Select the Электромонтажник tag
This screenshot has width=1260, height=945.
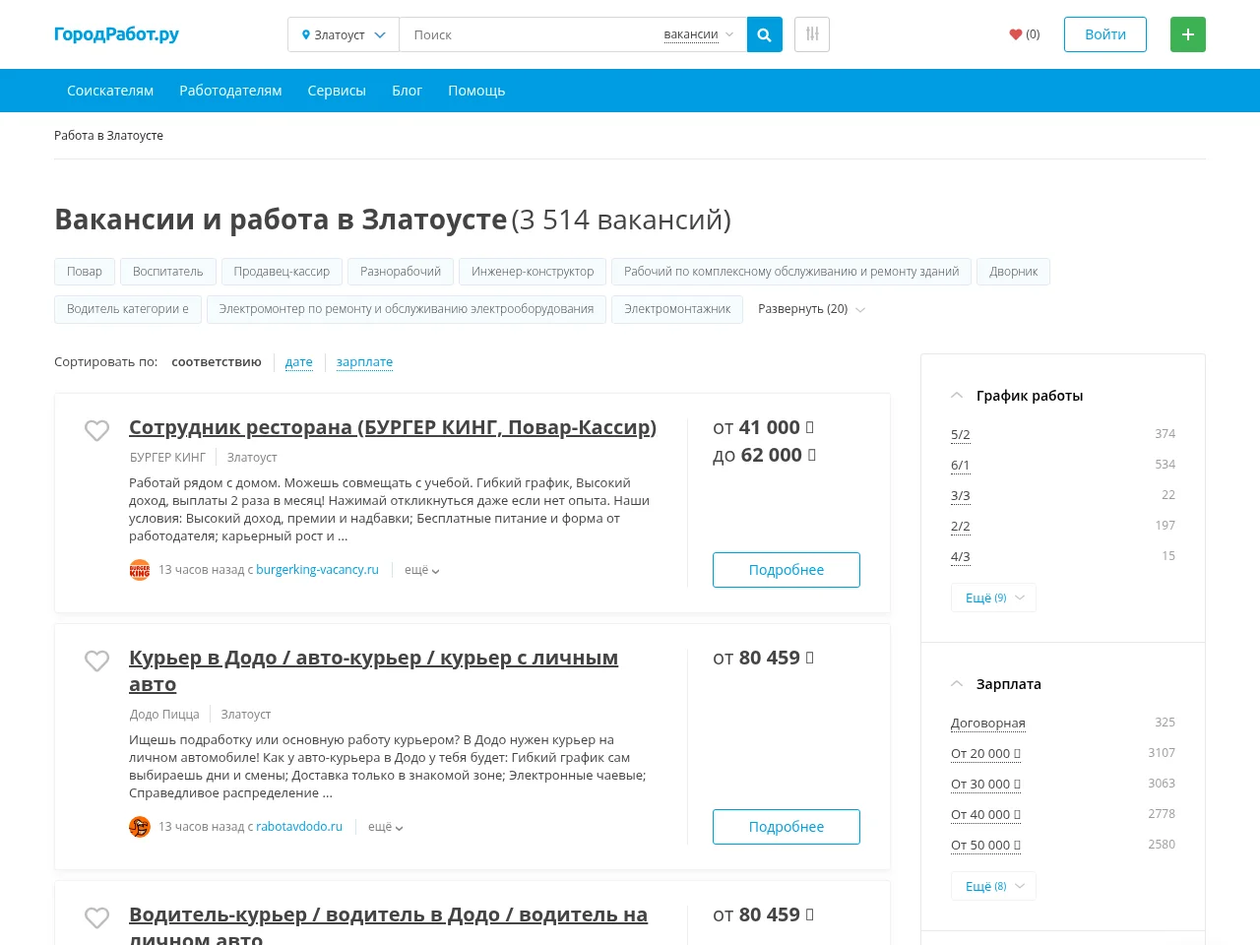tap(677, 309)
